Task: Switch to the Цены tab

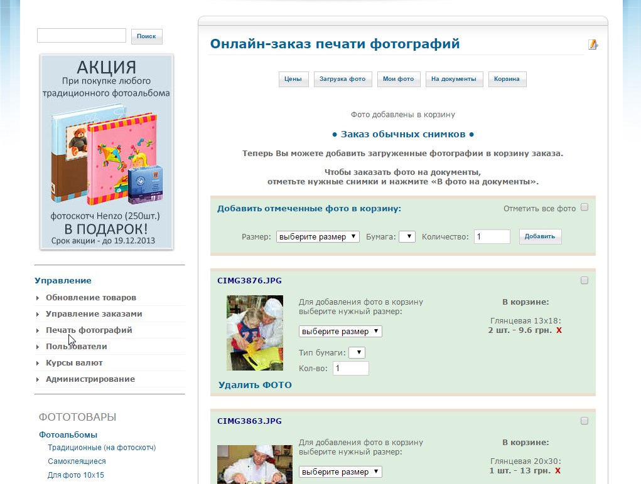Action: pyautogui.click(x=293, y=79)
